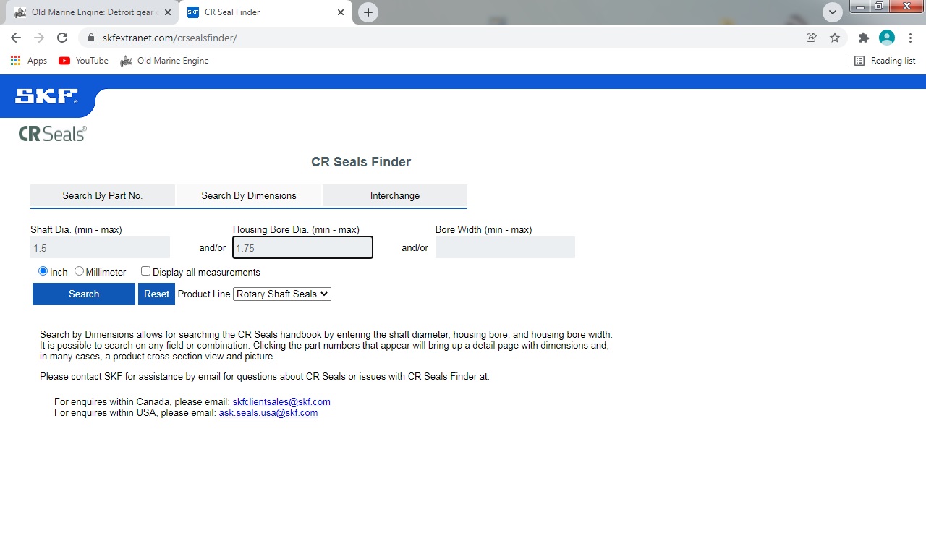Open the YouTube bookmark

[84, 61]
